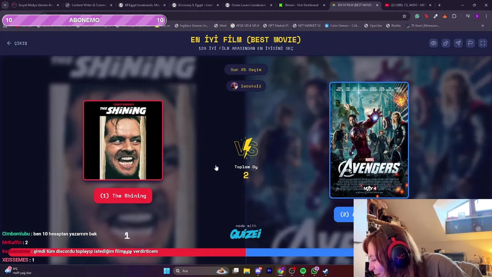The width and height of the screenshot is (492, 277).
Task: Open Chrome from taskbar
Action: click(x=281, y=271)
